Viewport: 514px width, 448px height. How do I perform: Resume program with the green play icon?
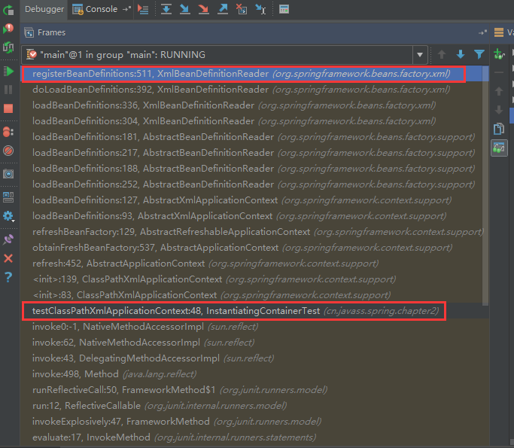[8, 71]
